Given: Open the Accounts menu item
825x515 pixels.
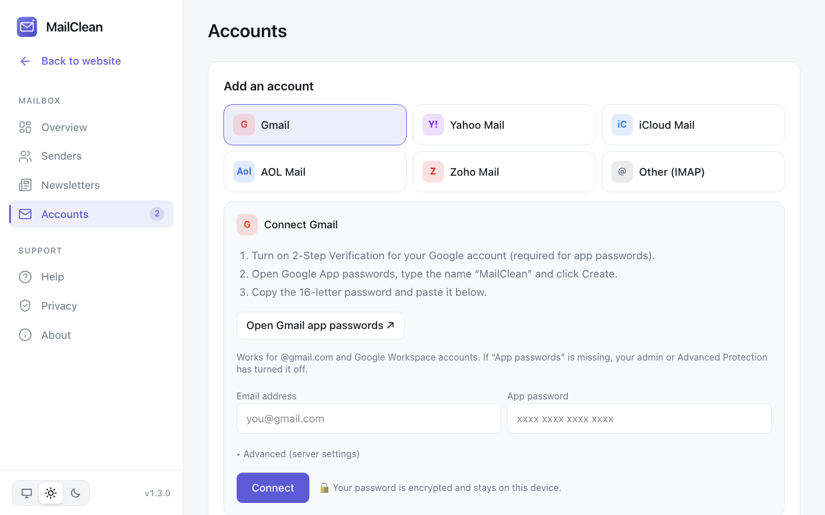Looking at the screenshot, I should click(92, 214).
